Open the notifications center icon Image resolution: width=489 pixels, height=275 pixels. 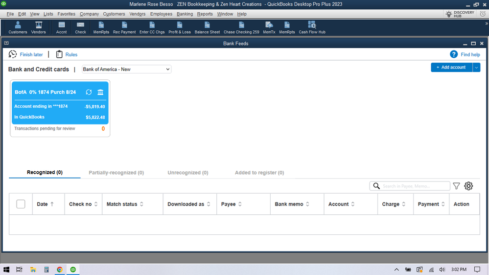pyautogui.click(x=477, y=270)
